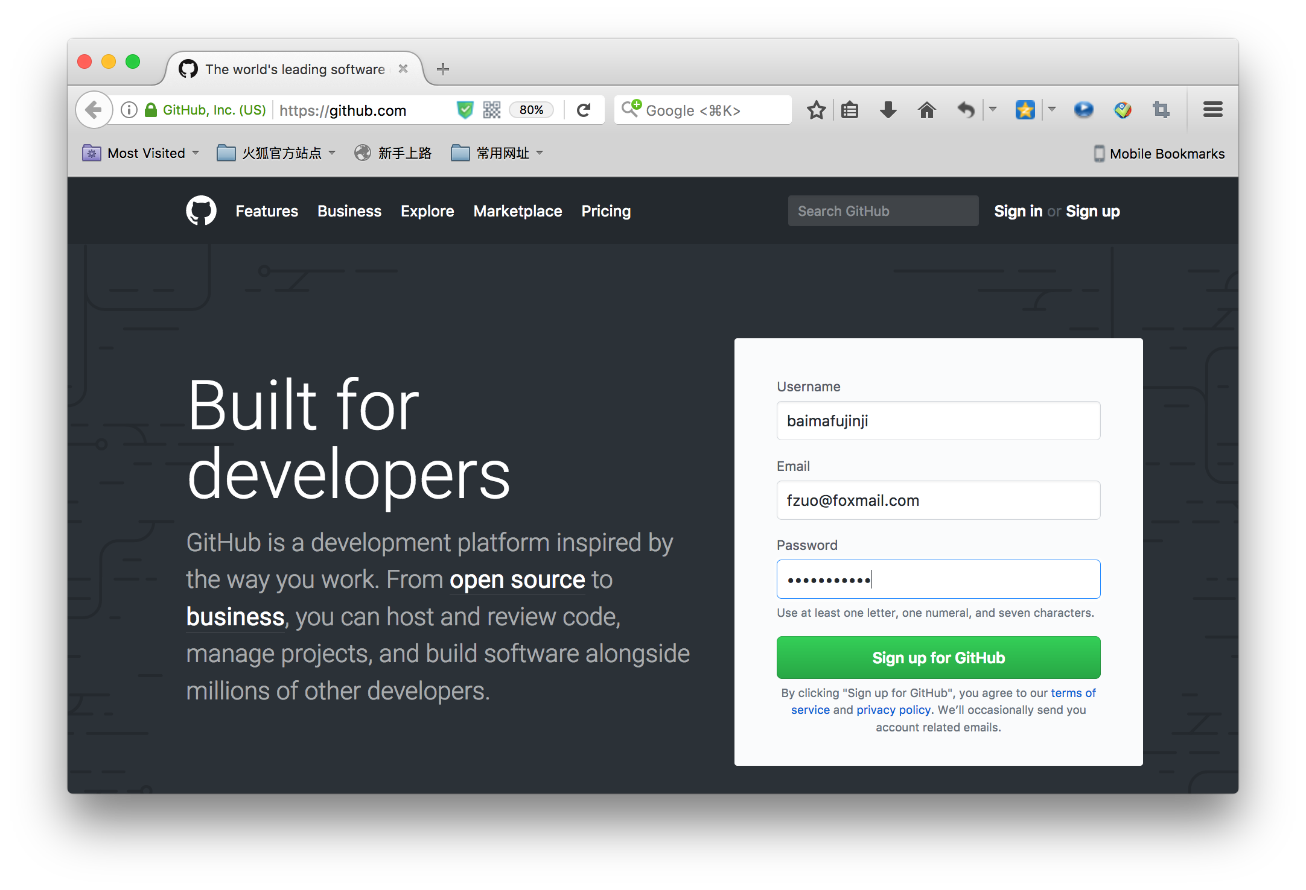Click the bookmark star icon in toolbar
The width and height of the screenshot is (1306, 890).
816,109
